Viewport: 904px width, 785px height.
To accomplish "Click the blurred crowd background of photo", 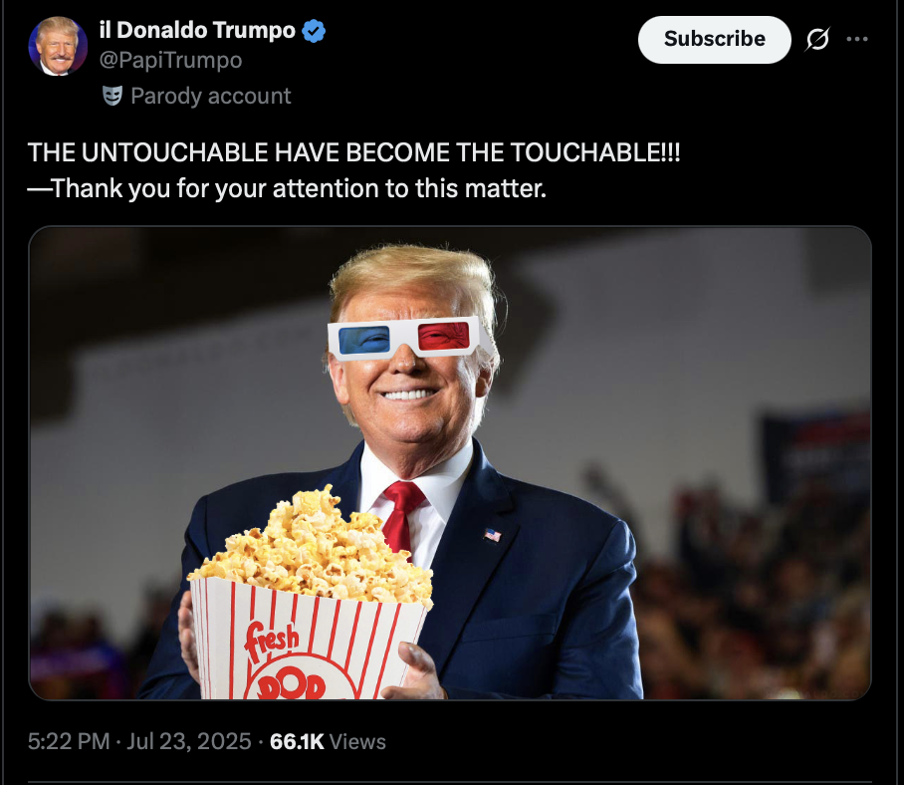I will point(750,577).
